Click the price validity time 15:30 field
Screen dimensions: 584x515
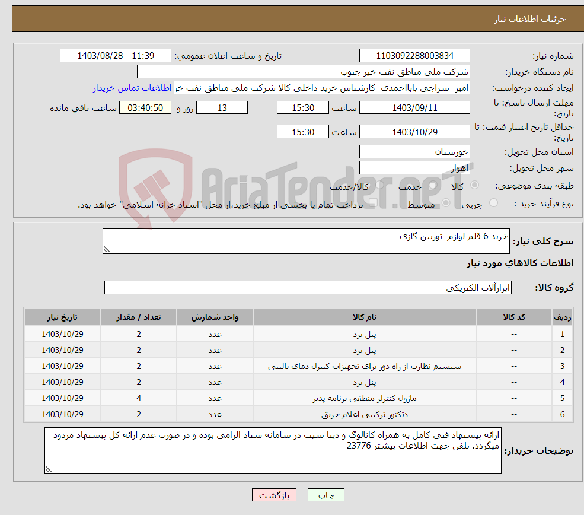pyautogui.click(x=303, y=132)
